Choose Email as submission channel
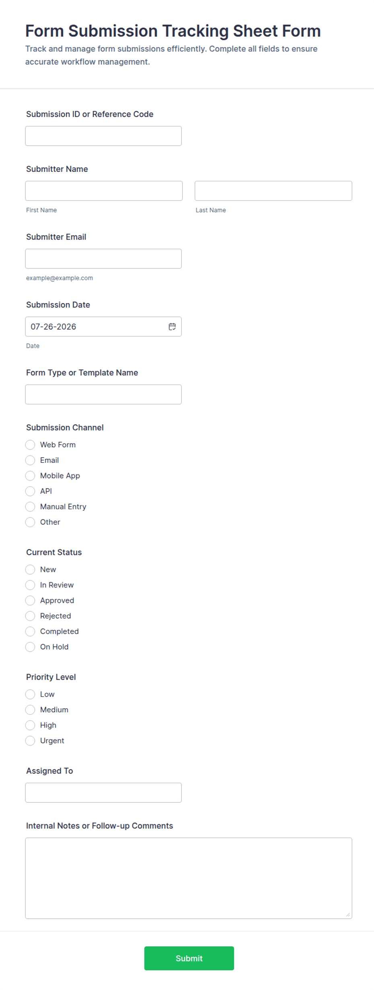Screen dimensions: 374x990 tap(30, 460)
